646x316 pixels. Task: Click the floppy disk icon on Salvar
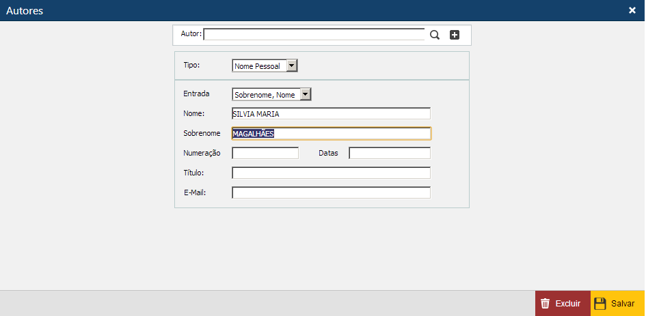pos(600,304)
